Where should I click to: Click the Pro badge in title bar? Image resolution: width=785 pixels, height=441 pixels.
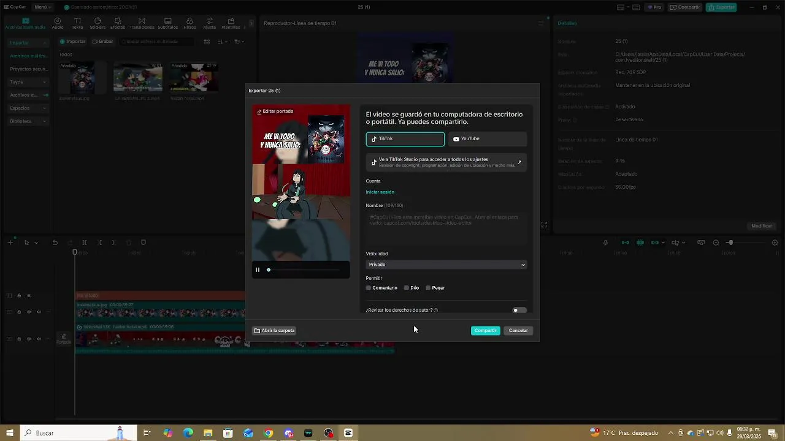[655, 7]
